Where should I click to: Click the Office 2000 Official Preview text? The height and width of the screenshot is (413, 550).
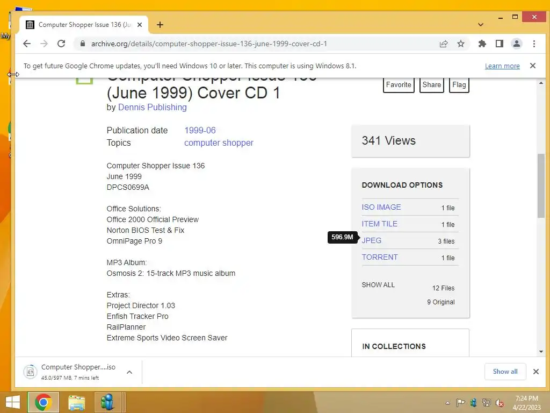[153, 219]
